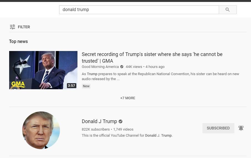Screen dimensions: 251x158
Task: Click verified badge beside Good Morning America
Action: [x=122, y=67]
